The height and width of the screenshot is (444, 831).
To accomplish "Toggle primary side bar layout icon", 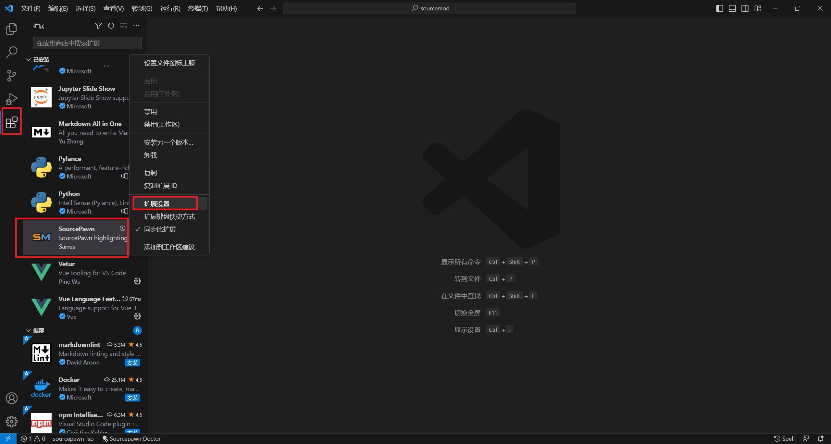I will (x=719, y=8).
